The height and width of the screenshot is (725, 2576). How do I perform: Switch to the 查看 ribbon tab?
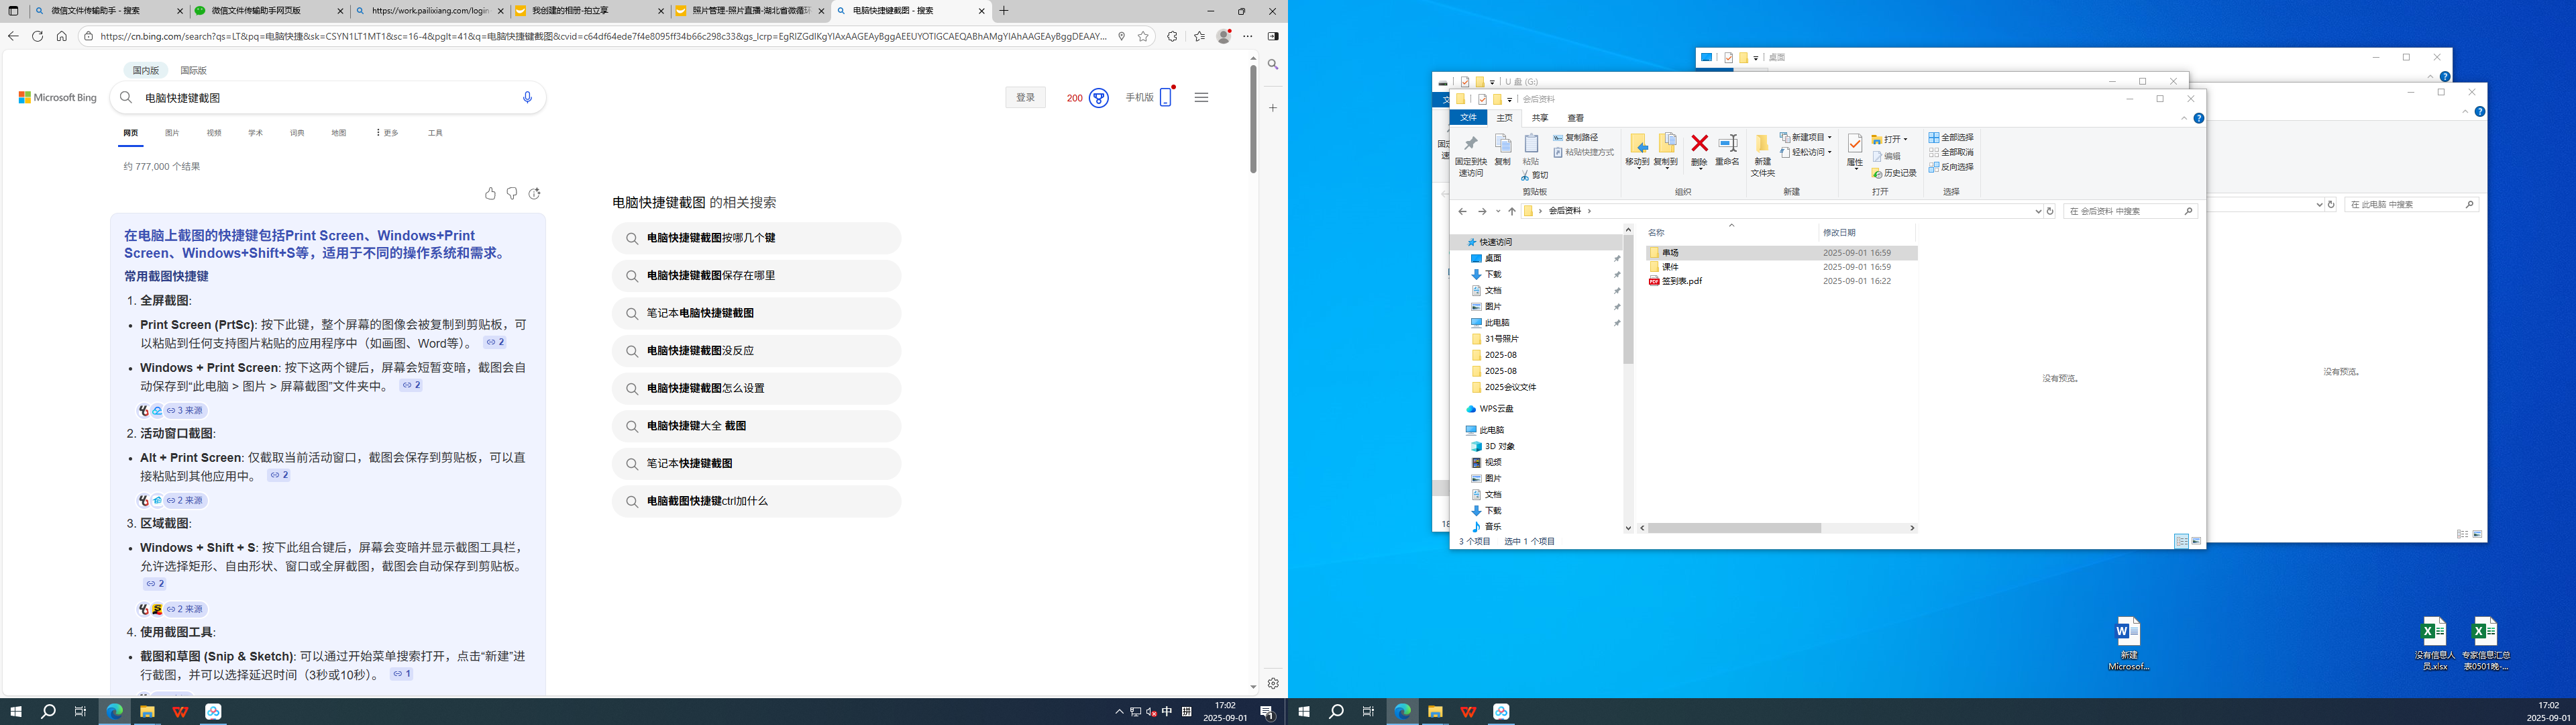coord(1576,118)
